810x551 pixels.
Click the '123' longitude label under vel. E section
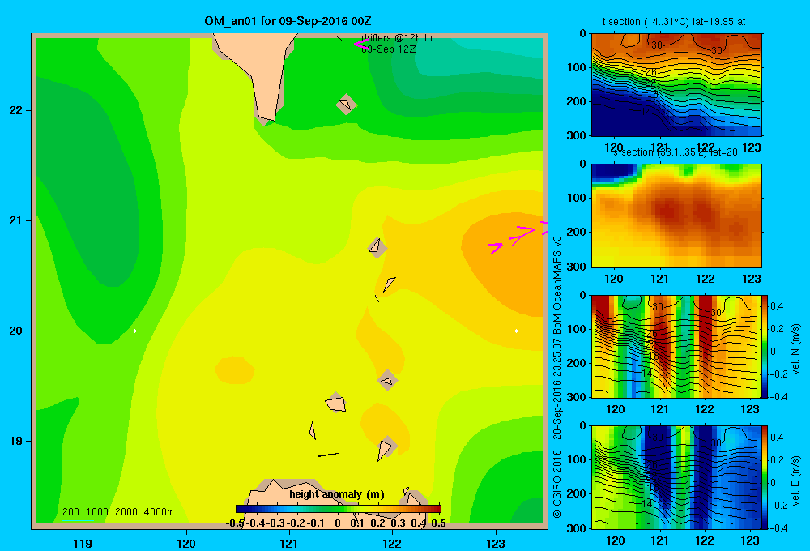750,540
